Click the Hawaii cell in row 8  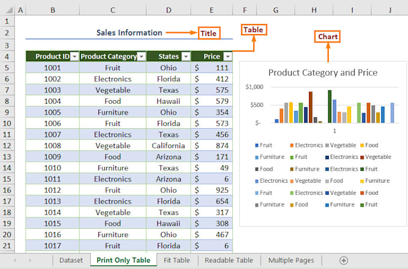[x=169, y=101]
